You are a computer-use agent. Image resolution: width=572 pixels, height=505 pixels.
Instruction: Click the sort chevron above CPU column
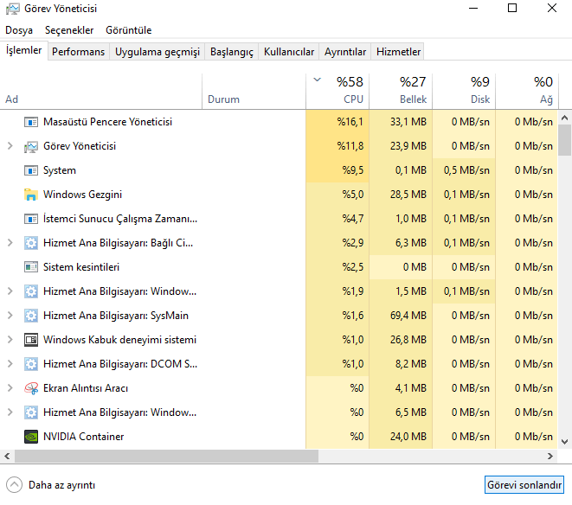[x=318, y=80]
